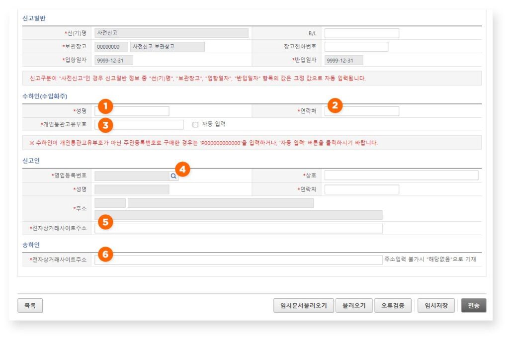Click the 신고일반 section heading

pyautogui.click(x=34, y=18)
